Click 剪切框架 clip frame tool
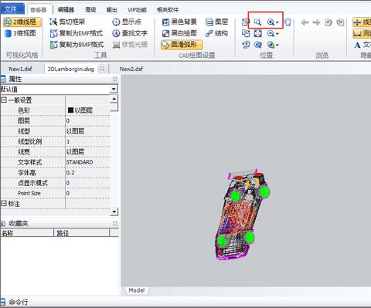 coord(67,22)
